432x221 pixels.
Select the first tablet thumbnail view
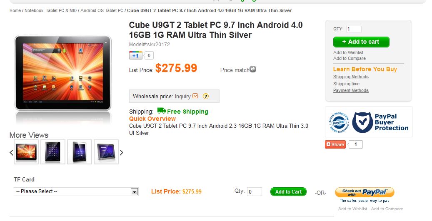tap(26, 152)
